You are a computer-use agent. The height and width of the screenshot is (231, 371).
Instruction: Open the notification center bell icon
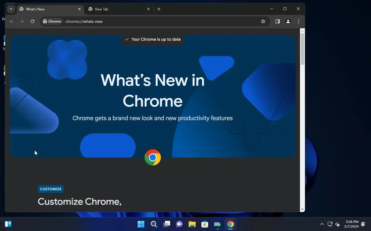[x=363, y=224]
